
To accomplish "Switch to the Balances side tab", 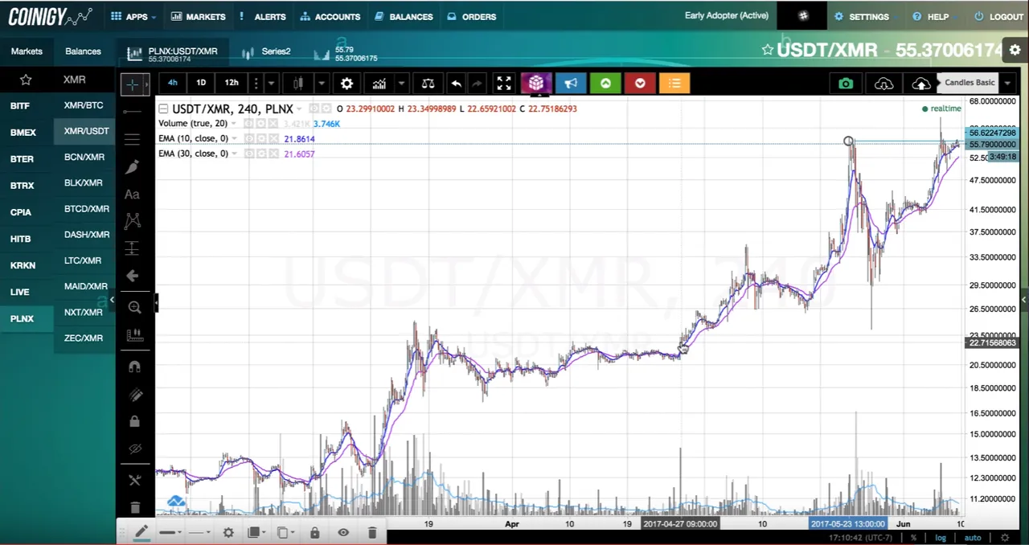I will (83, 51).
